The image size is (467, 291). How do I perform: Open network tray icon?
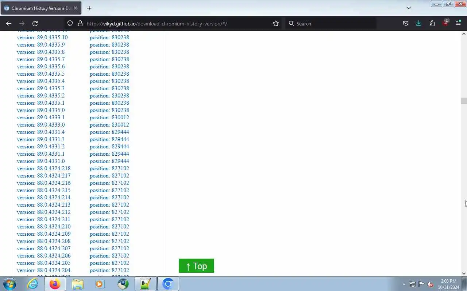tap(412, 284)
